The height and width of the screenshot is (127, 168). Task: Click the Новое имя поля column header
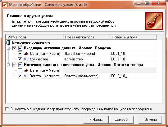(133, 37)
